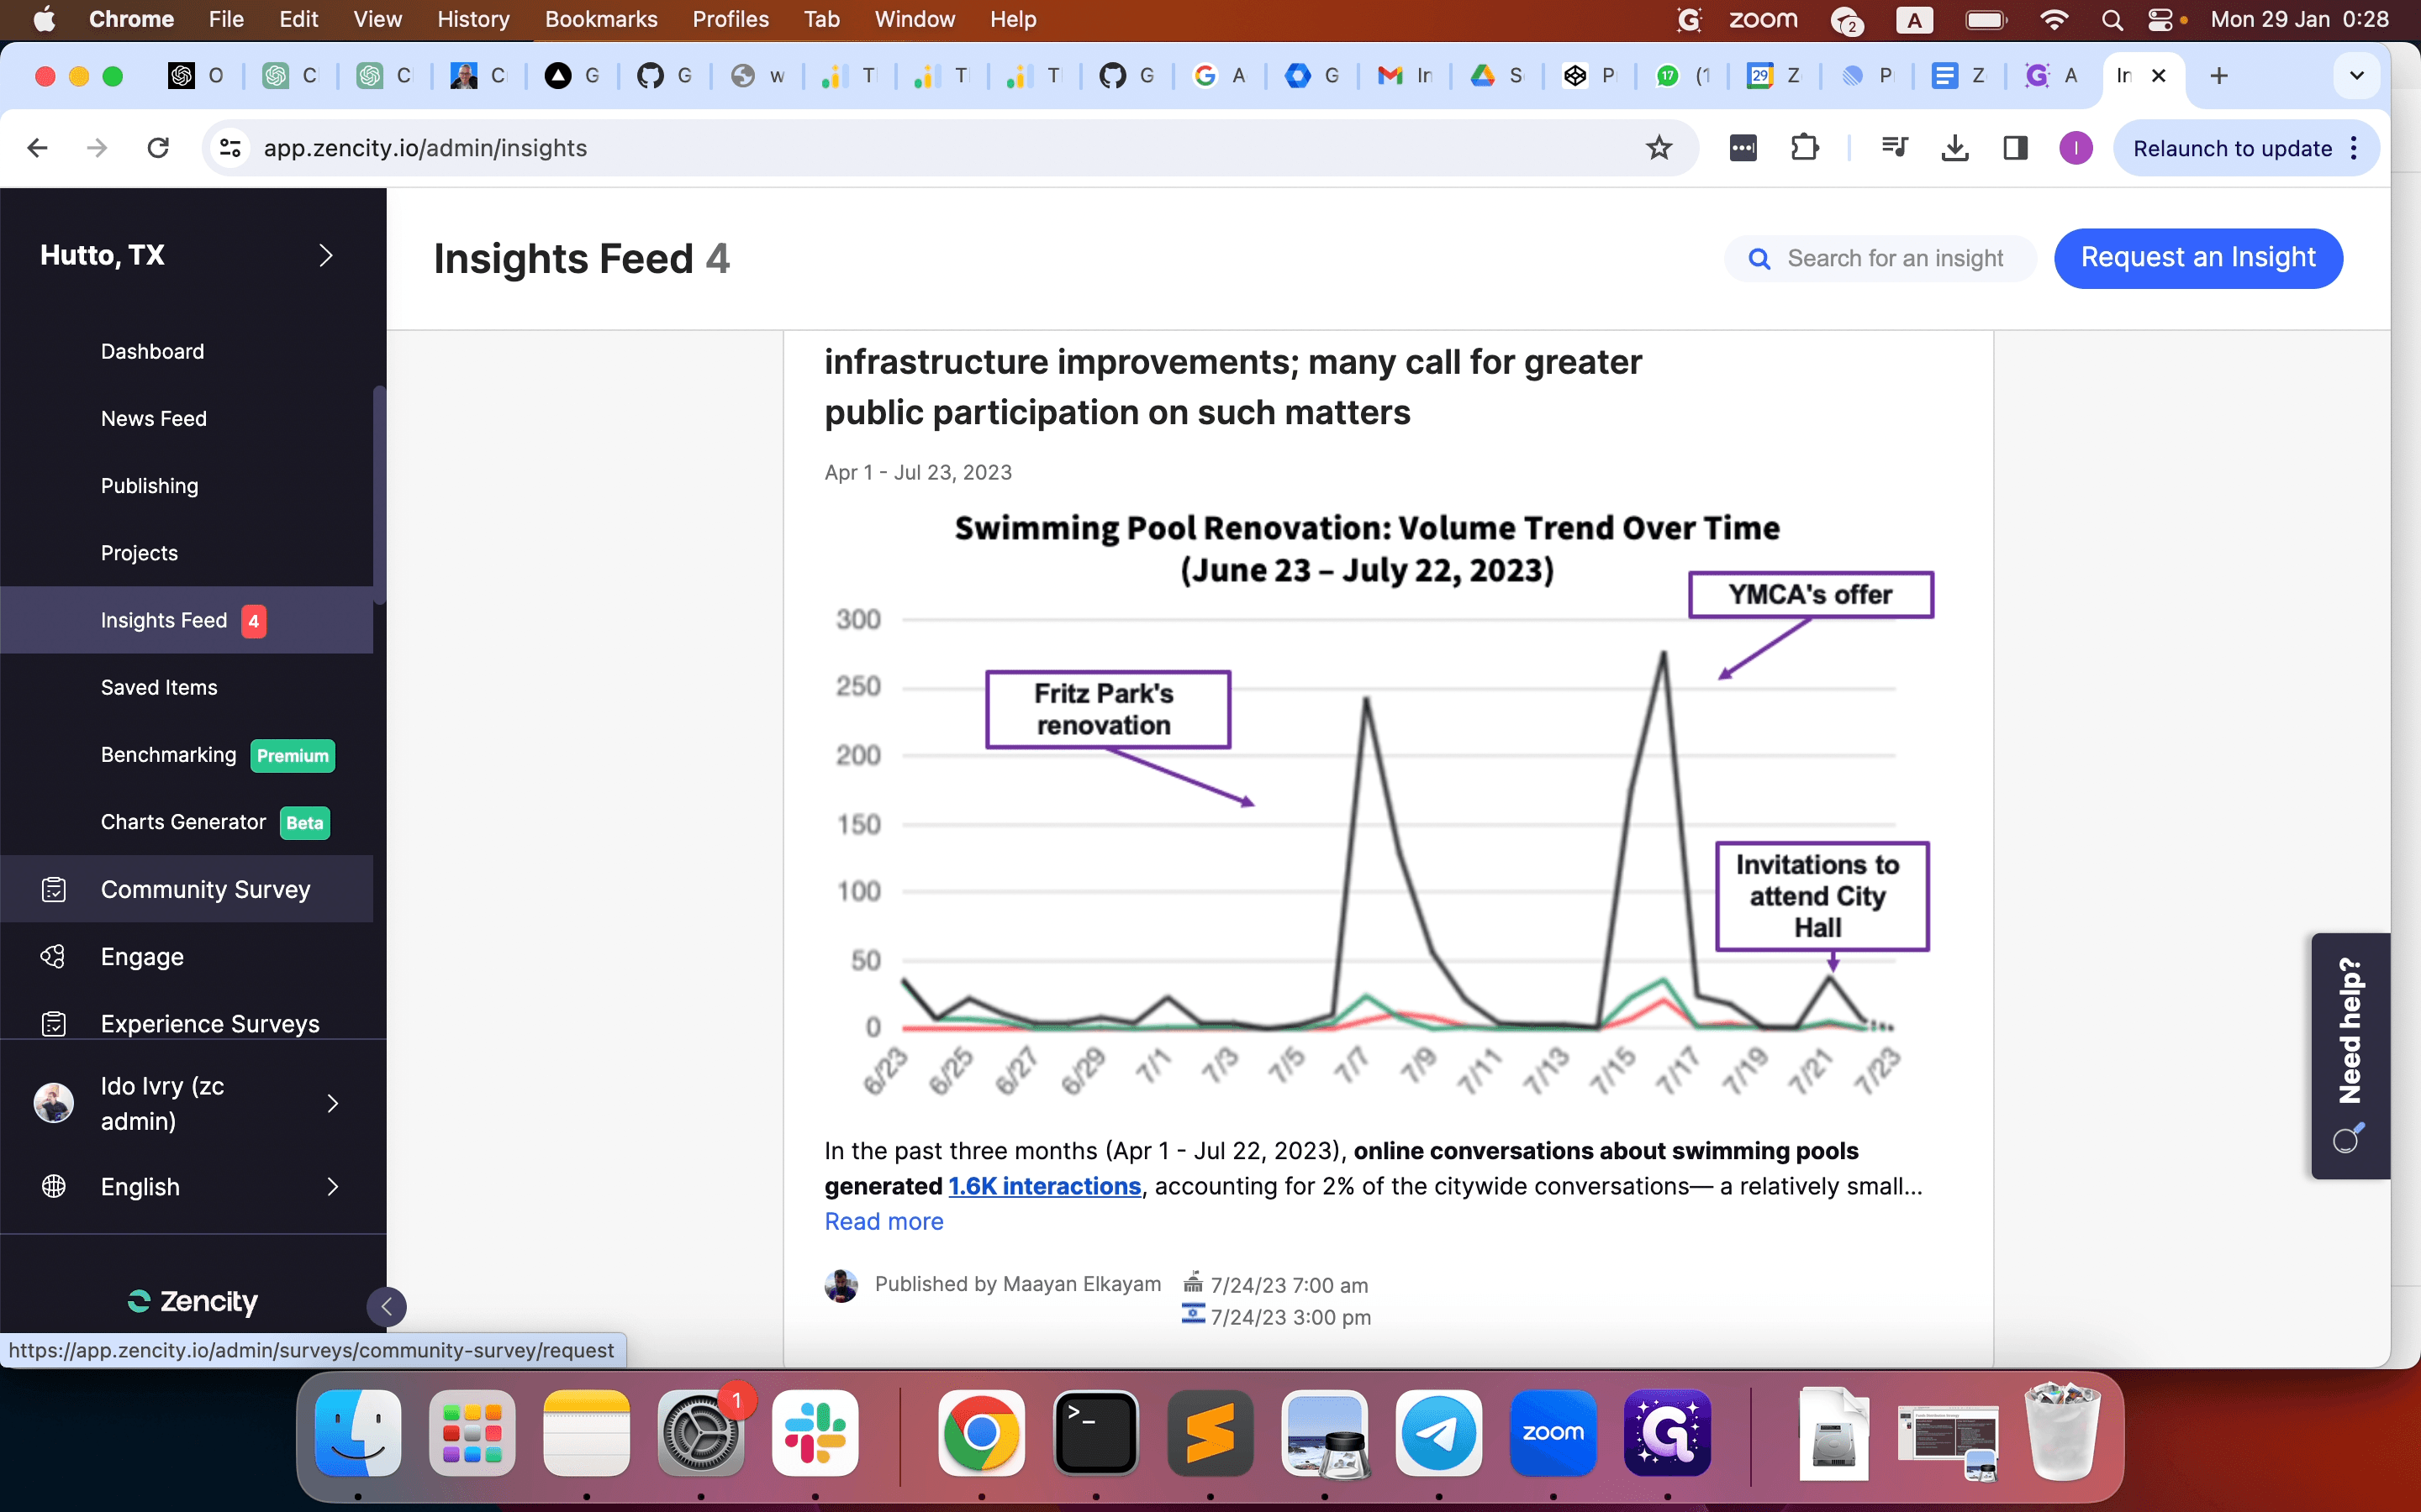Open the Chrome three-dot menu

coord(2354,148)
